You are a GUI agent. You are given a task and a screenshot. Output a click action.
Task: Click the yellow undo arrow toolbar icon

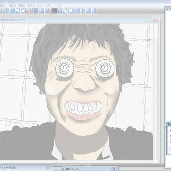point(7,10)
